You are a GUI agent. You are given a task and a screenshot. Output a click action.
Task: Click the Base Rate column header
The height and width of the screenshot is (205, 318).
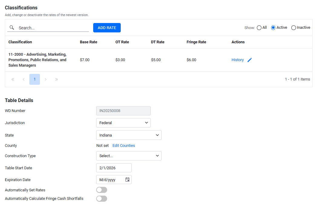coord(88,42)
